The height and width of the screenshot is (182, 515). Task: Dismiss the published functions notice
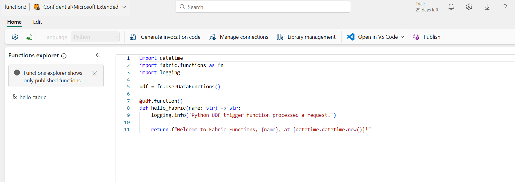[94, 73]
